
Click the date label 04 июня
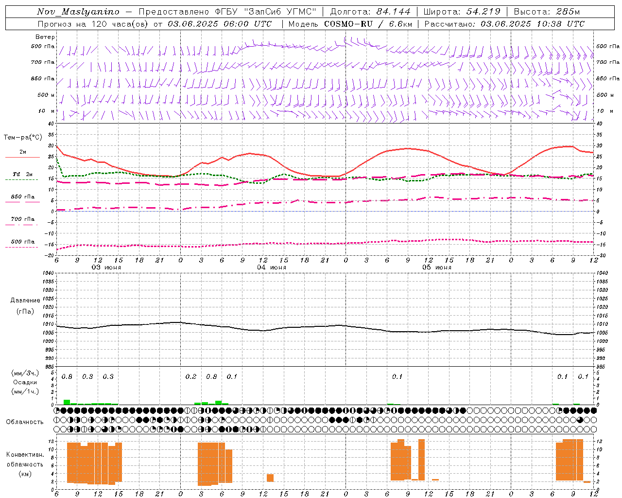coord(272,267)
